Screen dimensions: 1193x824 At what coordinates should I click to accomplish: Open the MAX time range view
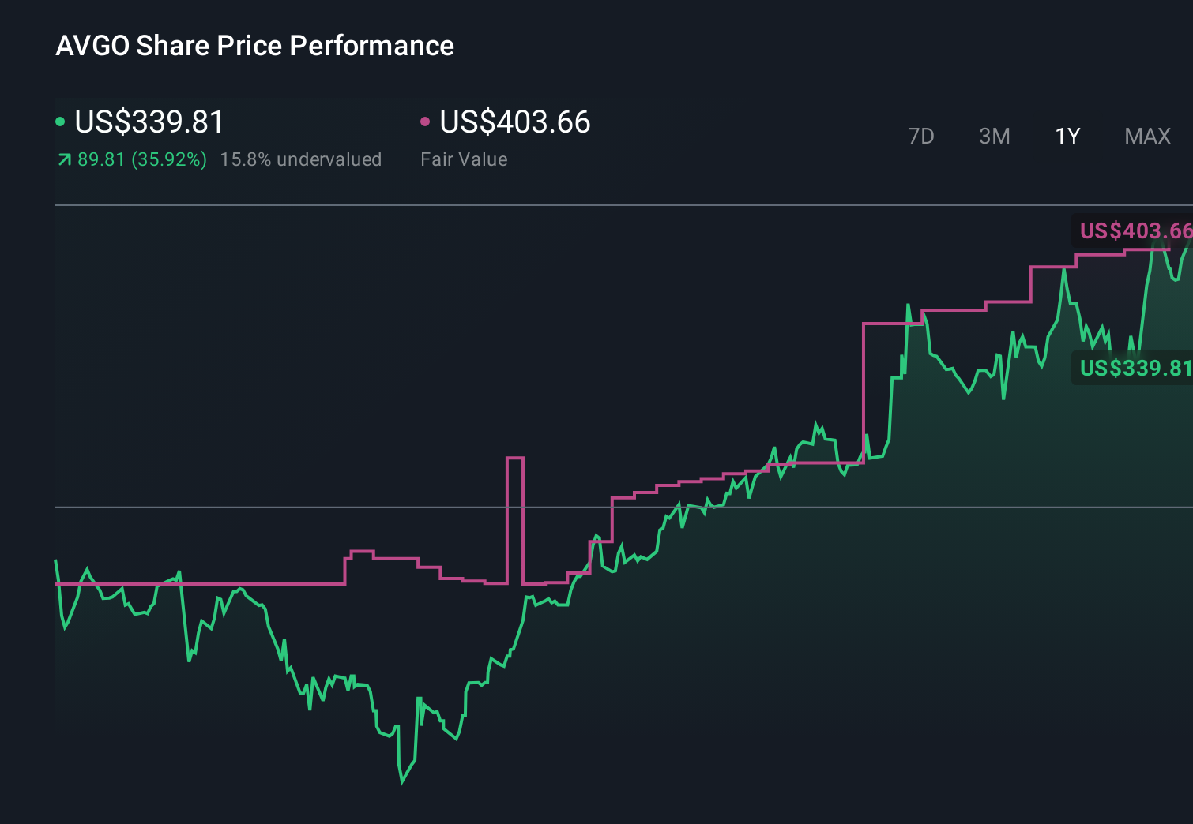[1146, 136]
